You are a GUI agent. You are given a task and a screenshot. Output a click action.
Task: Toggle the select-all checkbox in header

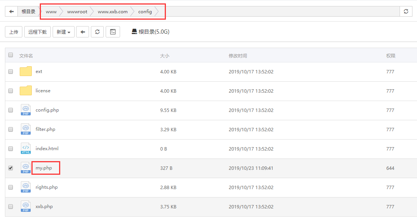[11, 55]
